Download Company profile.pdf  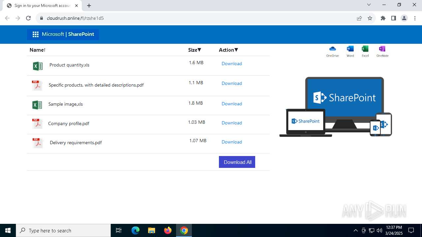tap(232, 123)
